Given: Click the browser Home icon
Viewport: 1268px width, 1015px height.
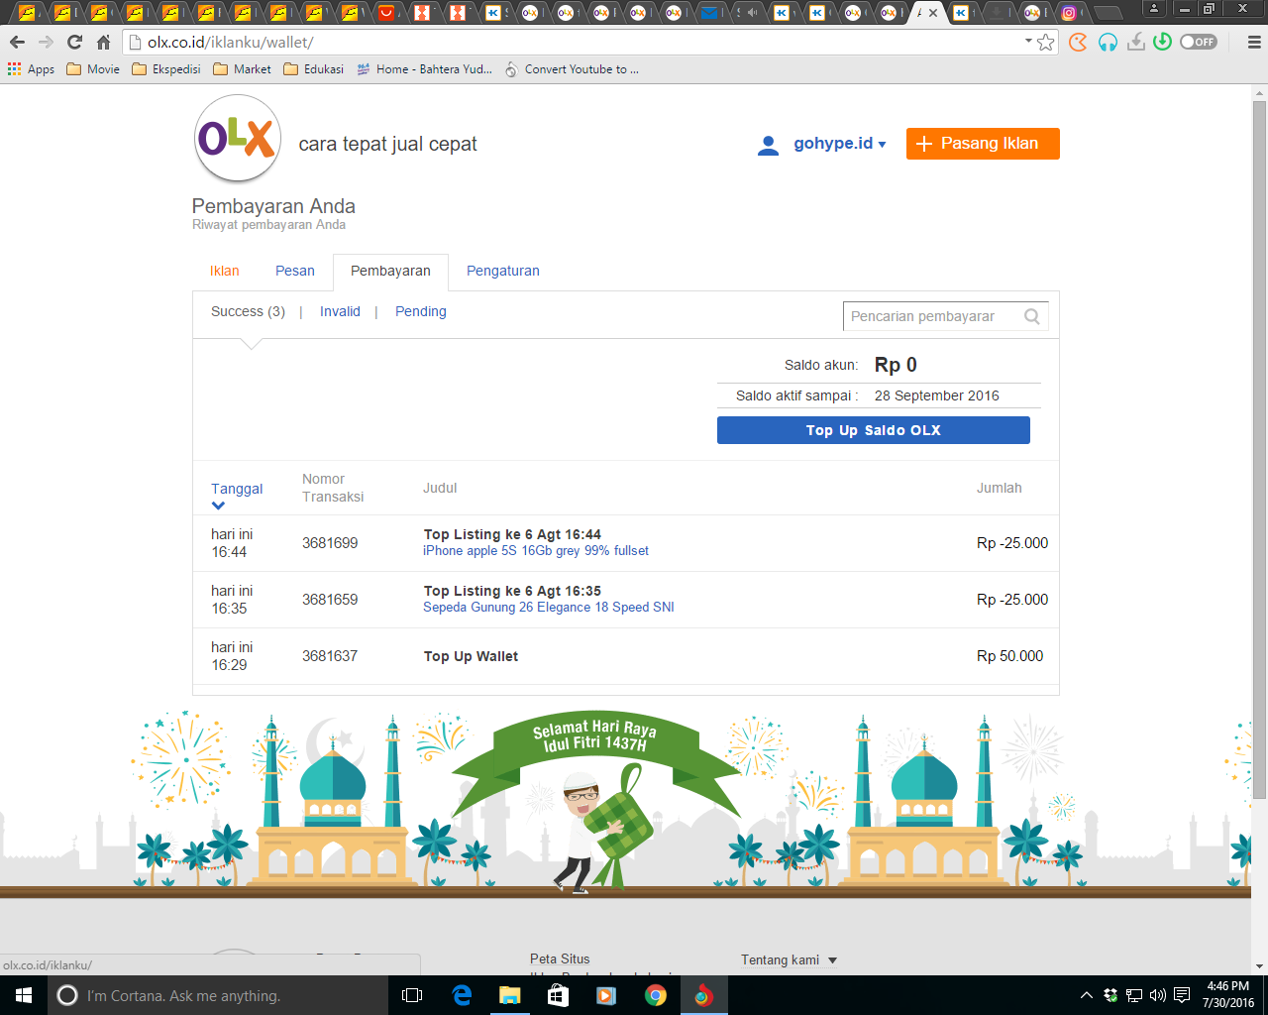Looking at the screenshot, I should [x=103, y=43].
